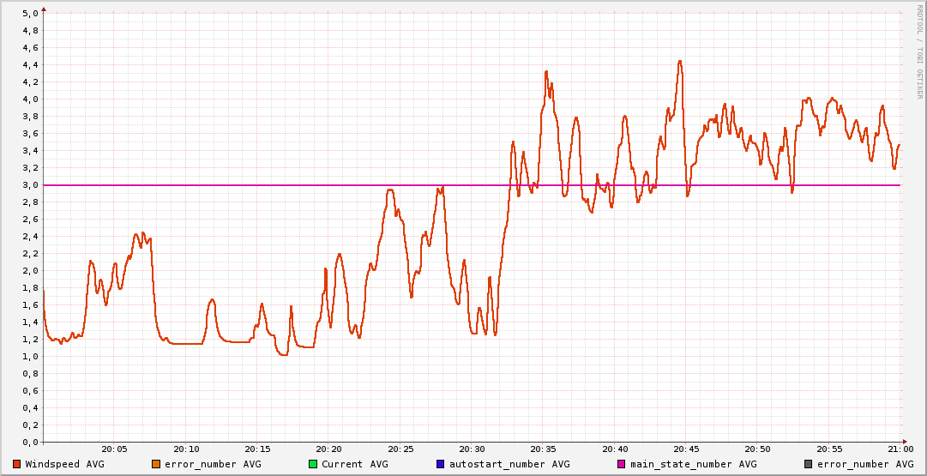Image resolution: width=927 pixels, height=476 pixels.
Task: Click the gray error_number AVG legend swatch
Action: point(809,464)
